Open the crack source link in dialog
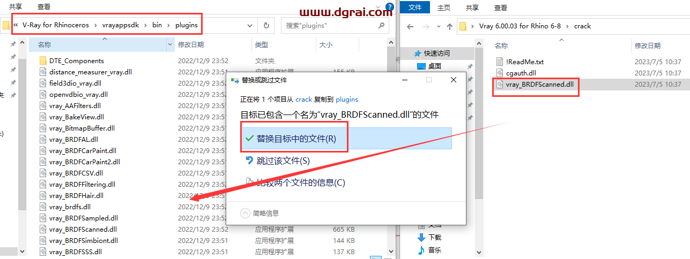Image resolution: width=690 pixels, height=259 pixels. pos(303,99)
